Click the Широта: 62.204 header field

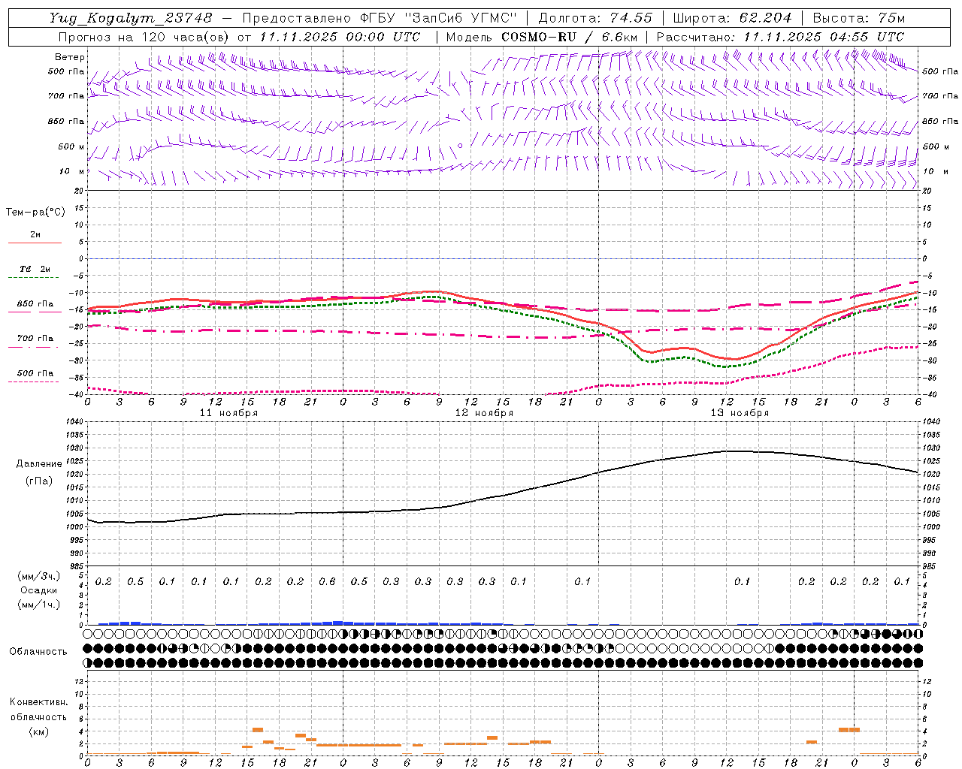click(732, 18)
